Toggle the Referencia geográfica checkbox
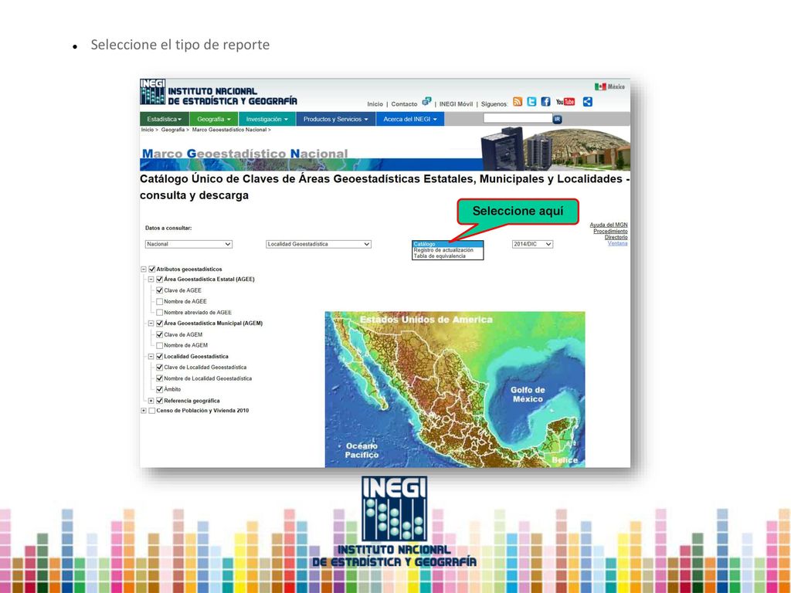Viewport: 791px width, 593px height. point(159,401)
